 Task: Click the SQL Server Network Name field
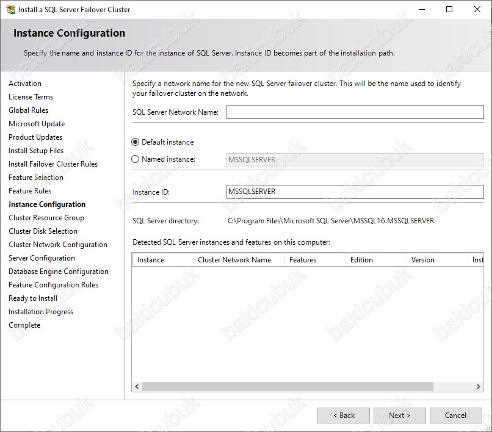click(x=355, y=112)
